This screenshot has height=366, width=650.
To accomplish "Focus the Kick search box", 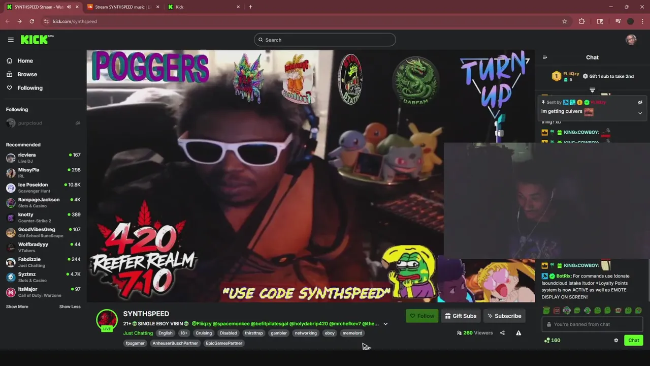I will [x=325, y=40].
